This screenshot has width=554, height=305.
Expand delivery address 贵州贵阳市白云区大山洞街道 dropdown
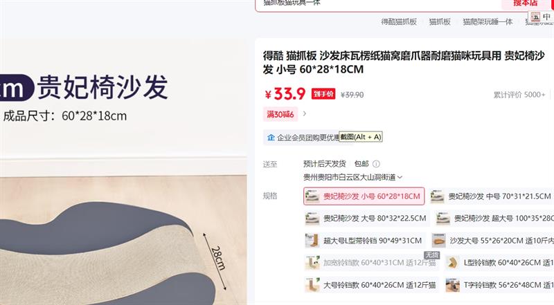click(352, 177)
